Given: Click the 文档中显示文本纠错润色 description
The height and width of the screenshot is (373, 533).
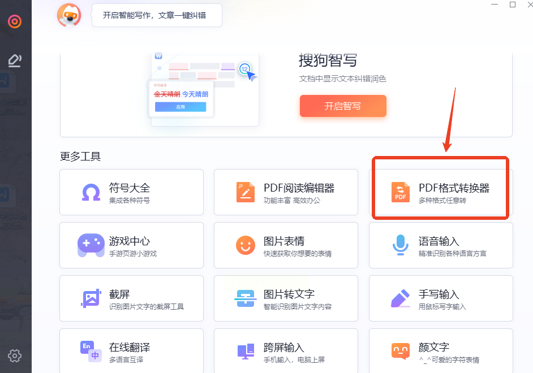Looking at the screenshot, I should point(343,79).
